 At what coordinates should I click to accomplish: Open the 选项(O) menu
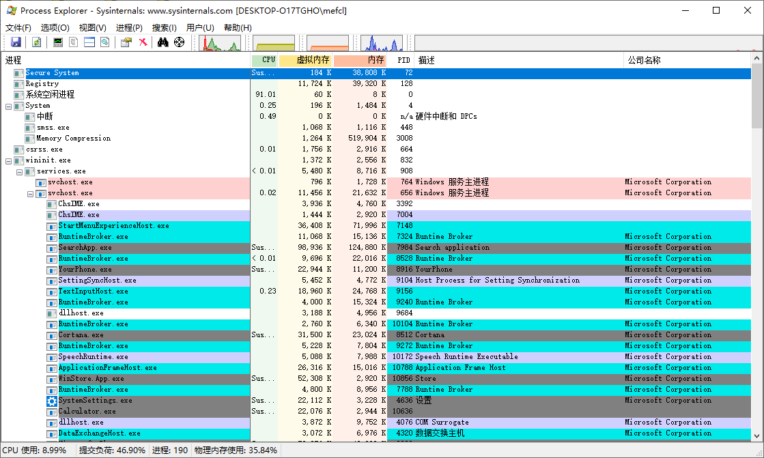(x=55, y=27)
